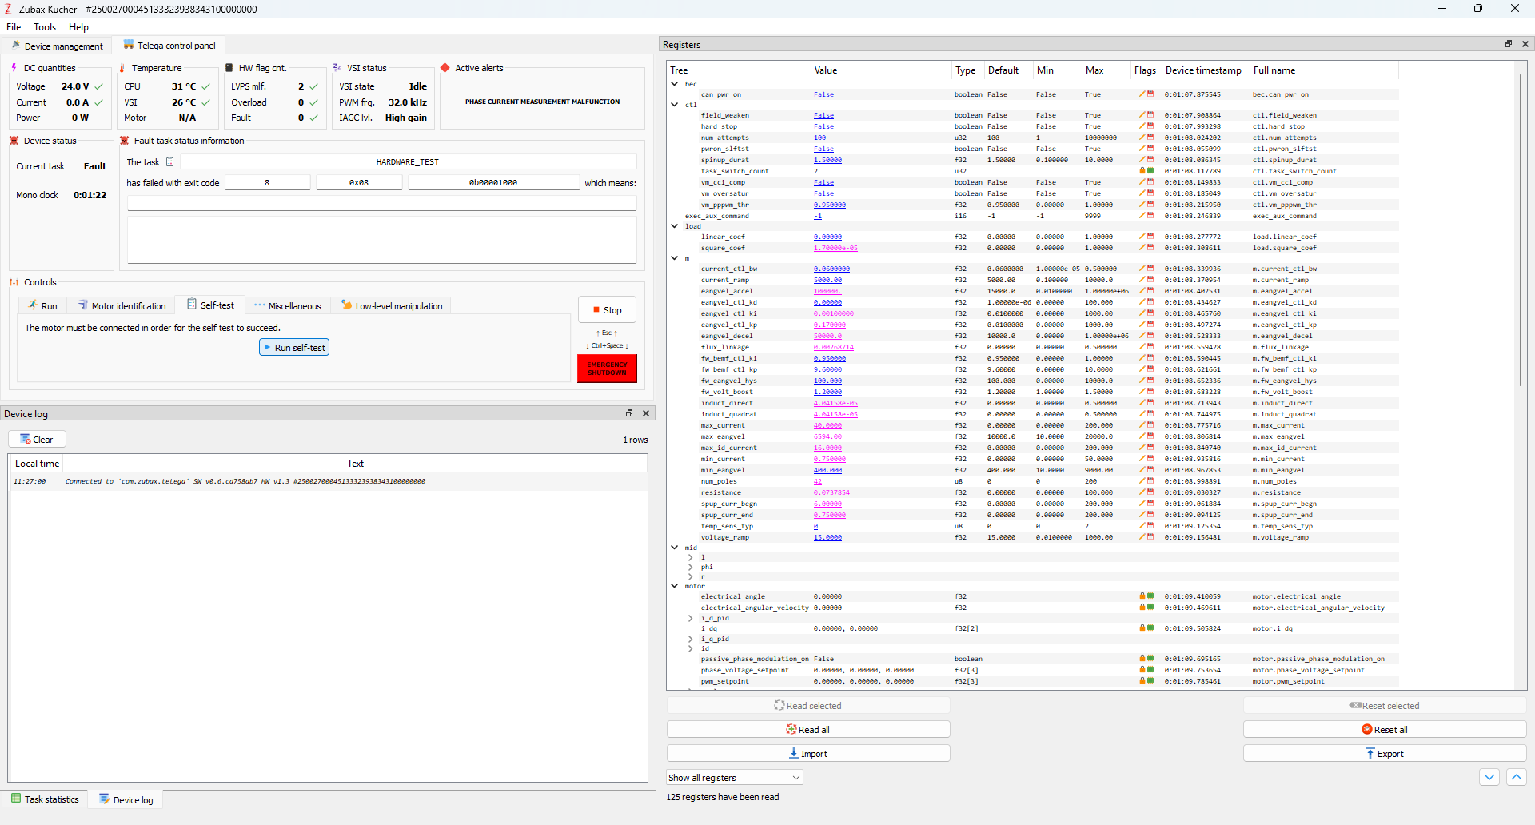Switch to the Motor identification tab
This screenshot has width=1535, height=825.
pos(122,306)
